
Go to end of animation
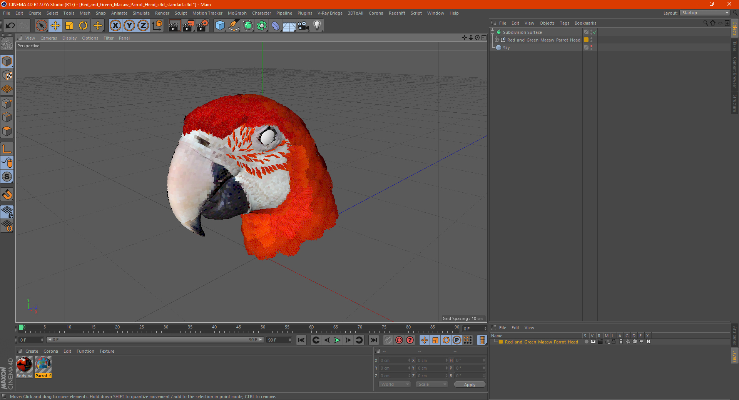pyautogui.click(x=373, y=340)
